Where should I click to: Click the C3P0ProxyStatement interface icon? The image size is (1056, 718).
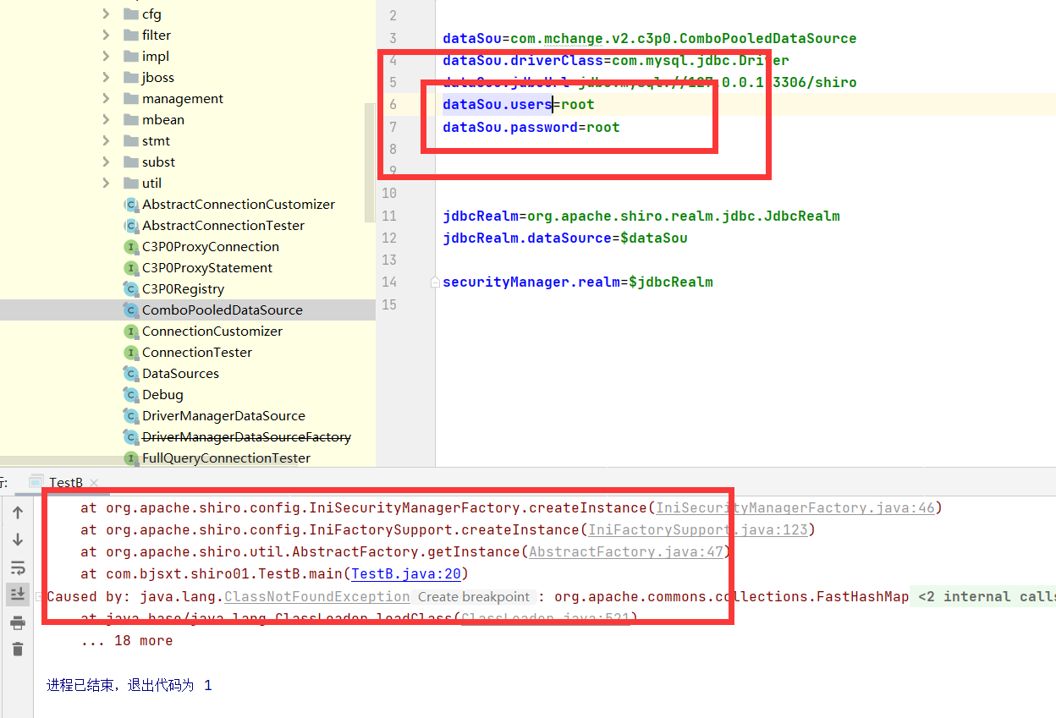point(130,267)
